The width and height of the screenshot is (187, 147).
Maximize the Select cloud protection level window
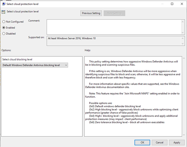172,4
